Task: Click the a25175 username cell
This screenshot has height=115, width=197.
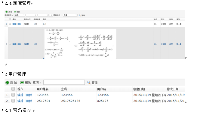Action: click(x=103, y=101)
